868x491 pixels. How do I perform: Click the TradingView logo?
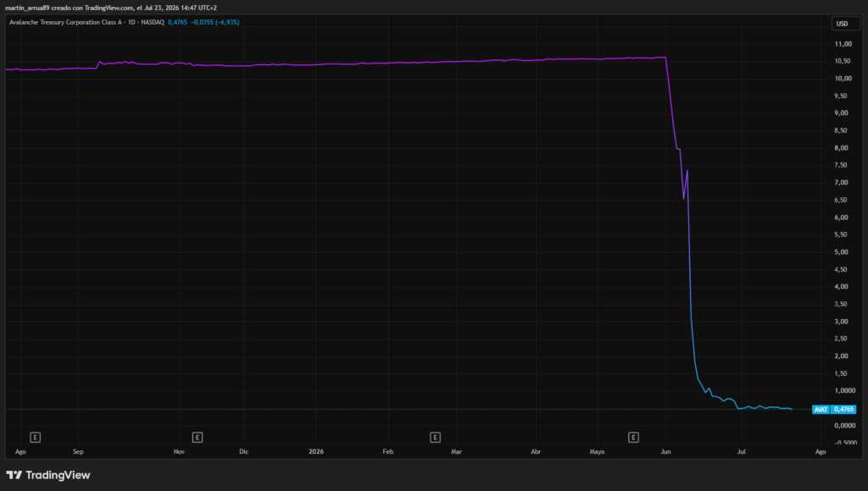point(48,475)
